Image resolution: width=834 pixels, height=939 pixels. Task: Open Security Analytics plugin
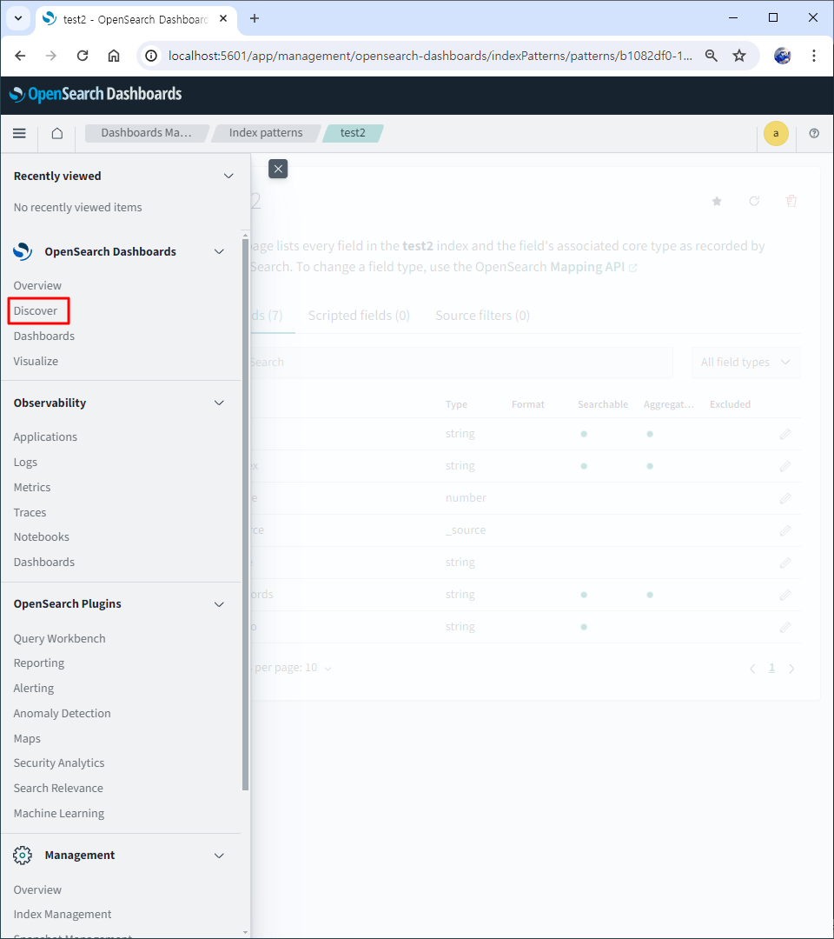[x=59, y=763]
